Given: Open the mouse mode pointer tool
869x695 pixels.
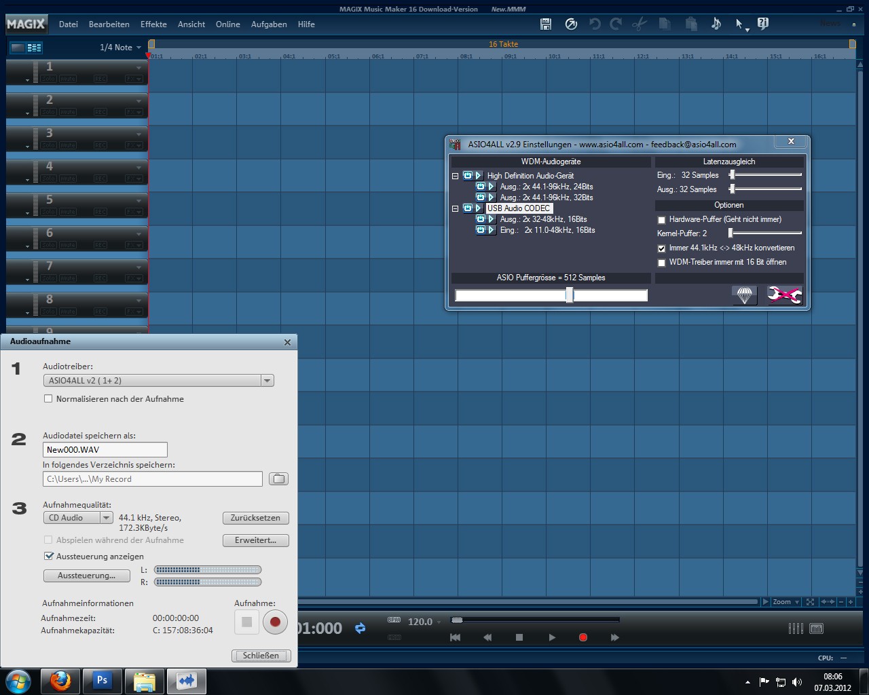Looking at the screenshot, I should click(741, 24).
